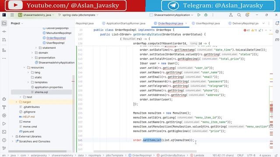Screen dimensions: 280x157
Task: Open the Structure tool window icon
Action: (x=4, y=51)
